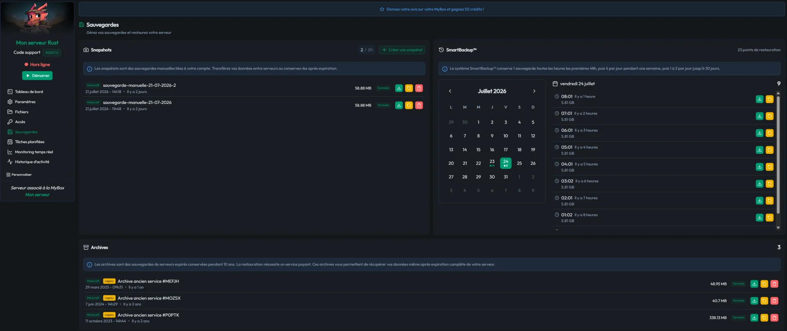This screenshot has height=331, width=787.
Task: Download snapshot from 21 juillet 11h48
Action: tap(399, 106)
